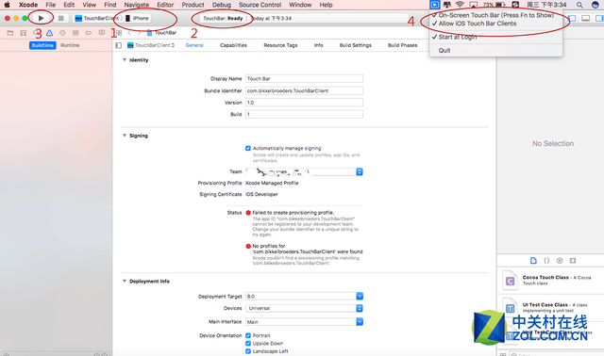Stop the running build with stop button
The image size is (604, 356).
(x=60, y=18)
